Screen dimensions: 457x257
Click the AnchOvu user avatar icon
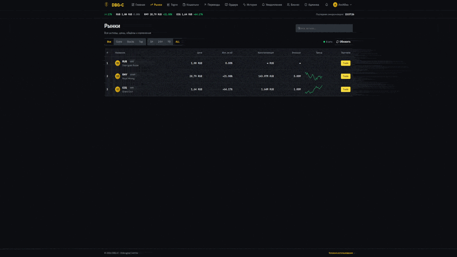coord(335,5)
